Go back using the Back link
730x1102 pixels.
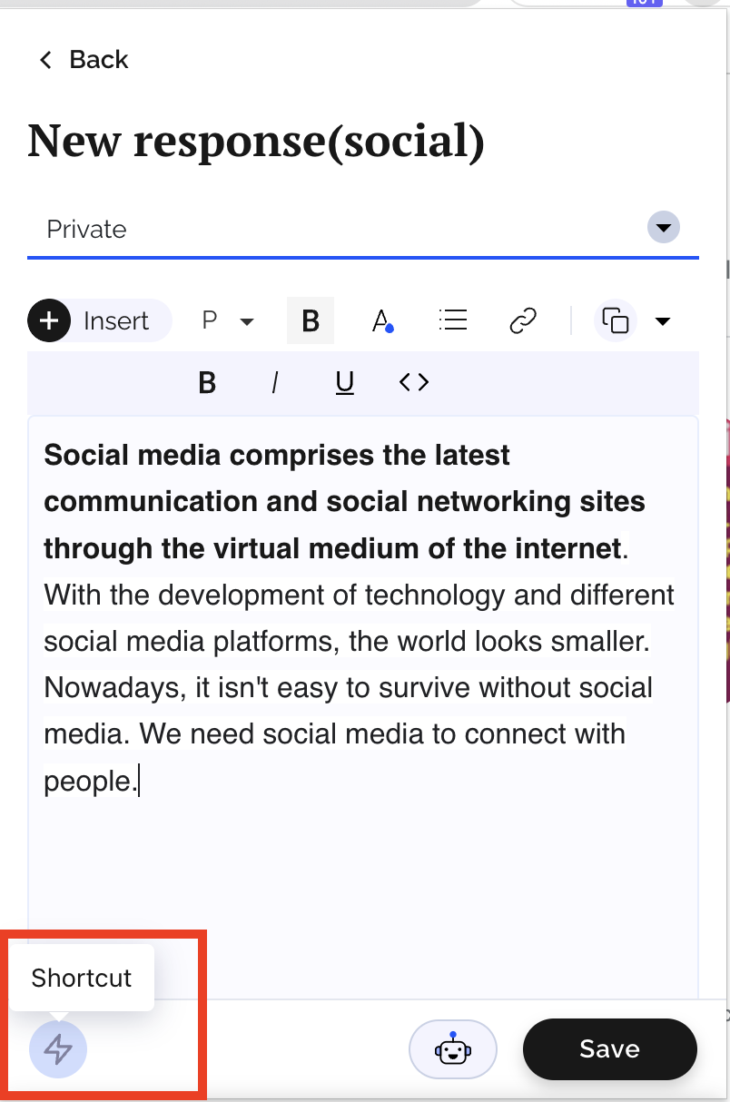[84, 60]
